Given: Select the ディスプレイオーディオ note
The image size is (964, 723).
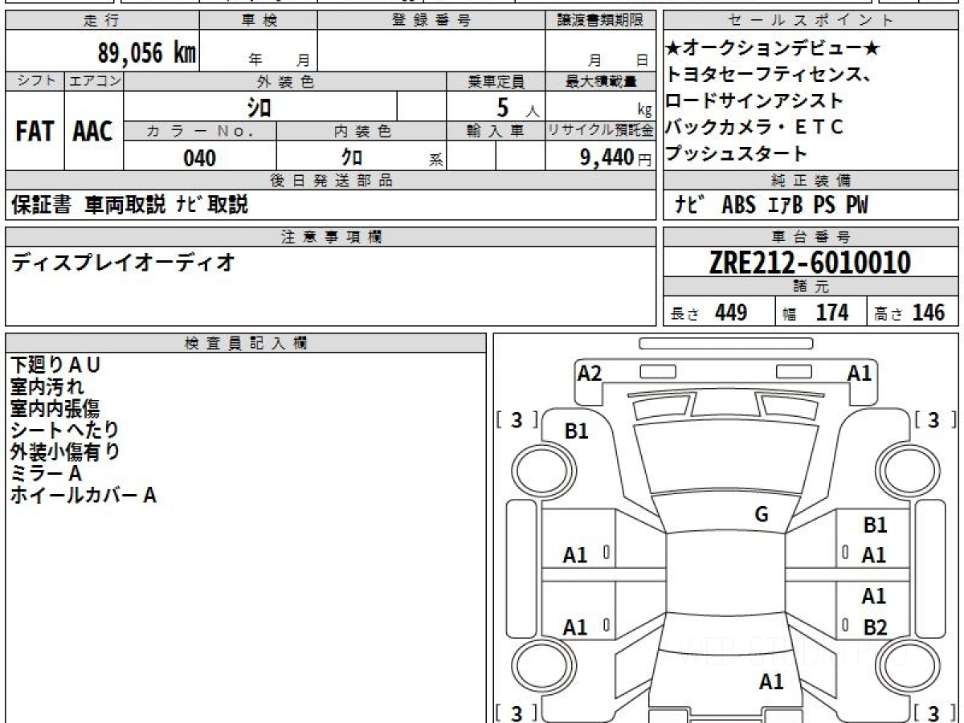Looking at the screenshot, I should [122, 261].
